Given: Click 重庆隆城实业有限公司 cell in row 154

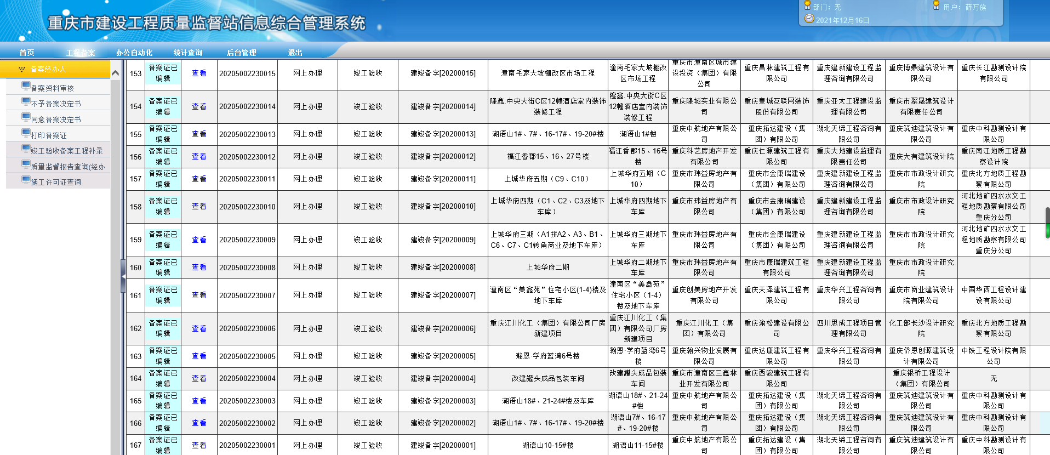Looking at the screenshot, I should pyautogui.click(x=704, y=106).
